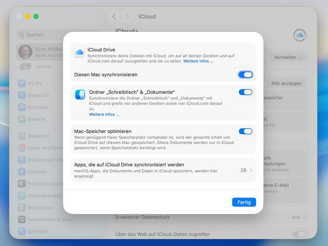Click the magnifier icon in the search field
This screenshot has height=246, width=328.
tap(22, 35)
